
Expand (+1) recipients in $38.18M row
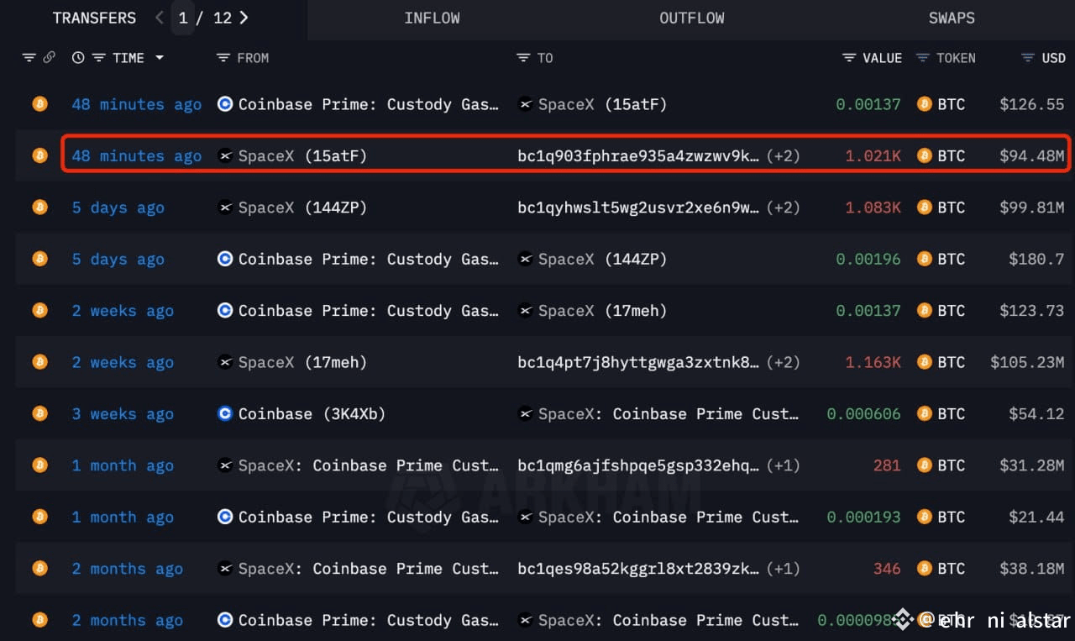[x=783, y=569]
